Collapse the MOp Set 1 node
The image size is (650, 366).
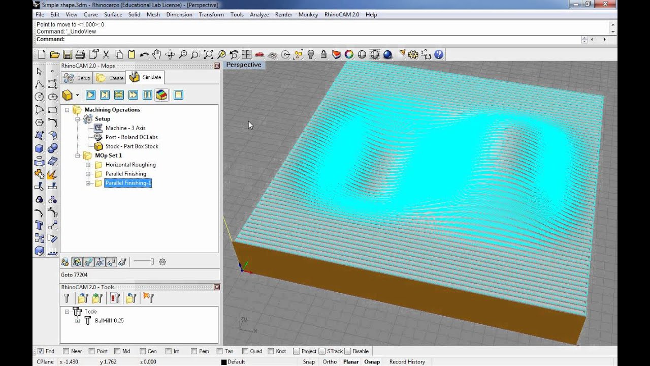(x=77, y=156)
